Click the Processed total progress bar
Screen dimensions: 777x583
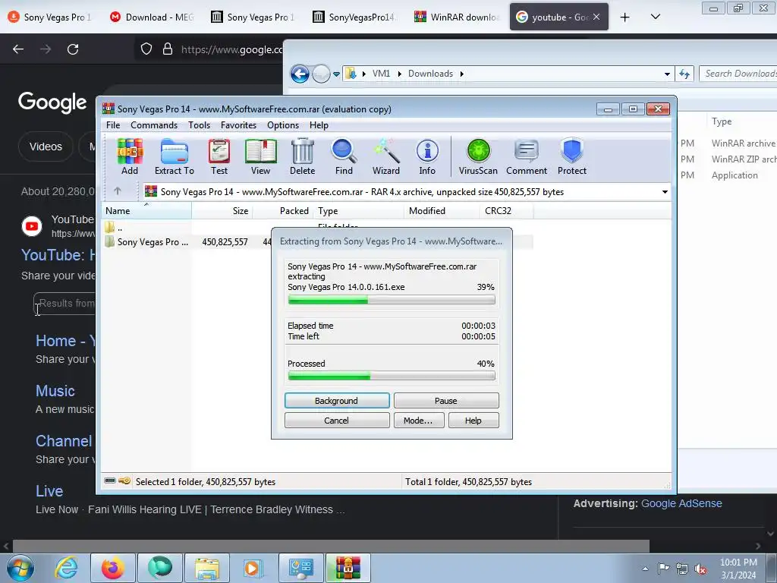392,376
